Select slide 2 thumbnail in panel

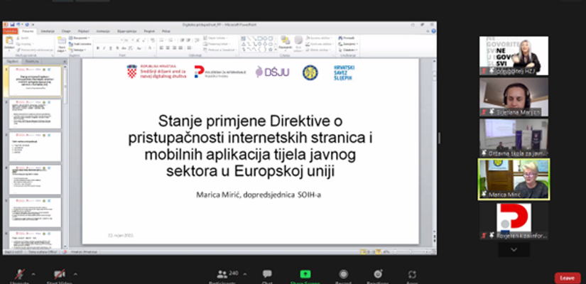(35, 114)
